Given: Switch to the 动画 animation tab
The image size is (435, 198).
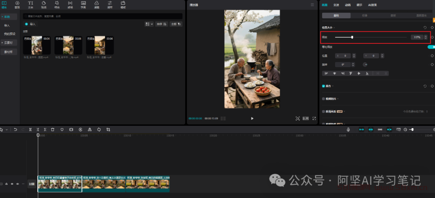Looking at the screenshot, I should click(x=348, y=5).
